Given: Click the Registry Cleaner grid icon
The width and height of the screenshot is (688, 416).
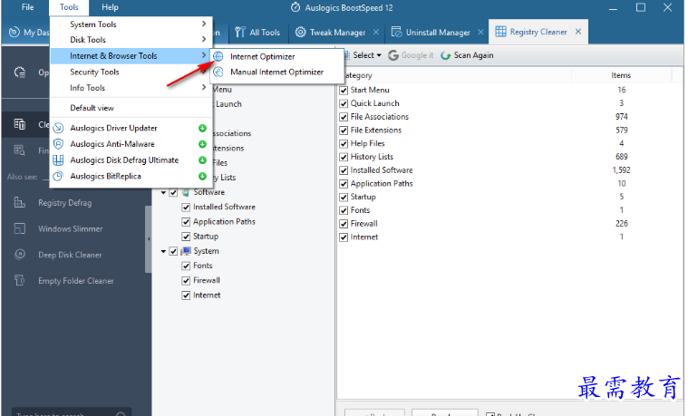Looking at the screenshot, I should tap(500, 32).
